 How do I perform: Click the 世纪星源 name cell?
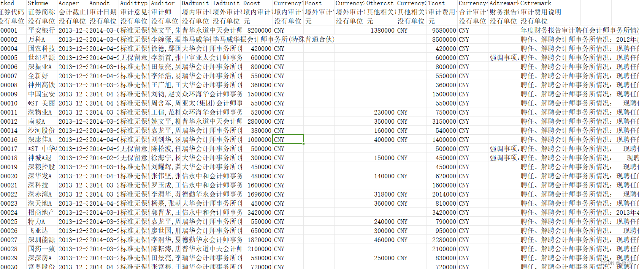pos(42,58)
